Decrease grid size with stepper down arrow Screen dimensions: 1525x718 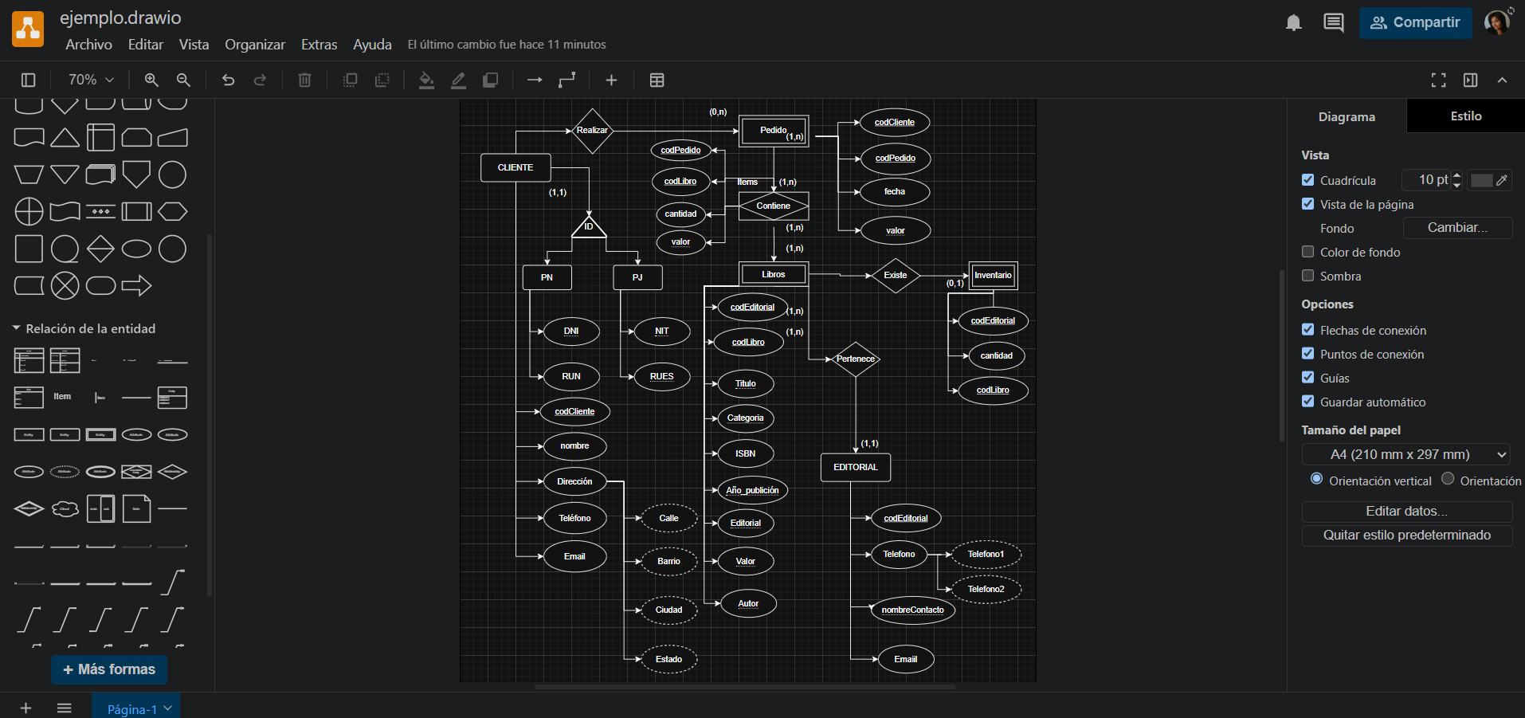click(1457, 185)
